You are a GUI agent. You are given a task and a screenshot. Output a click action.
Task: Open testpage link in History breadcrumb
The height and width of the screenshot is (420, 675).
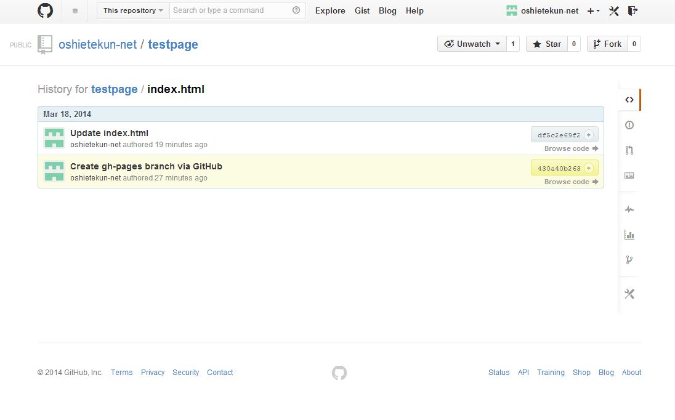(115, 89)
